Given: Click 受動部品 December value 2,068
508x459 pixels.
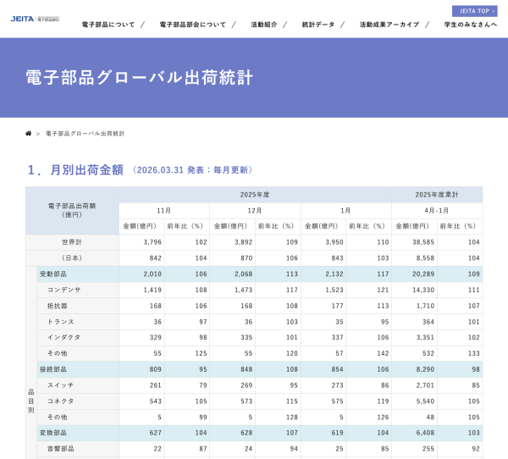Looking at the screenshot, I should tap(244, 274).
